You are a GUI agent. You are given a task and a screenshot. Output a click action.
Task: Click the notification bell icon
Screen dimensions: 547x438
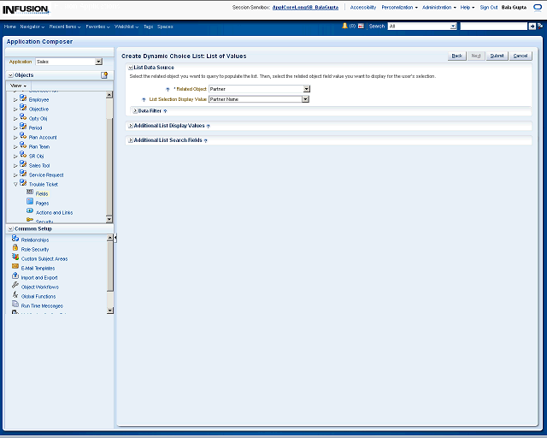[344, 27]
